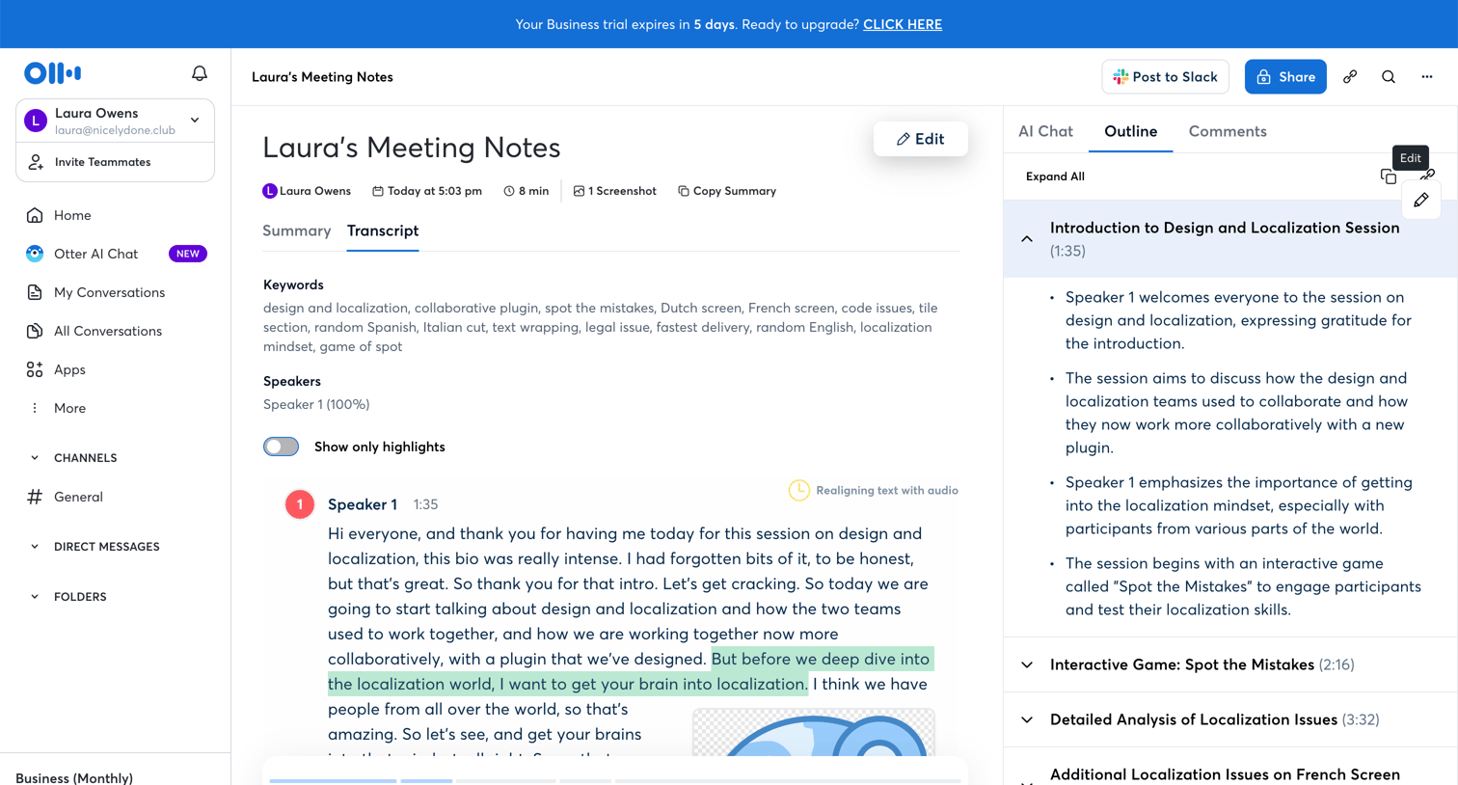
Task: Open All Conversations
Action: [x=108, y=331]
